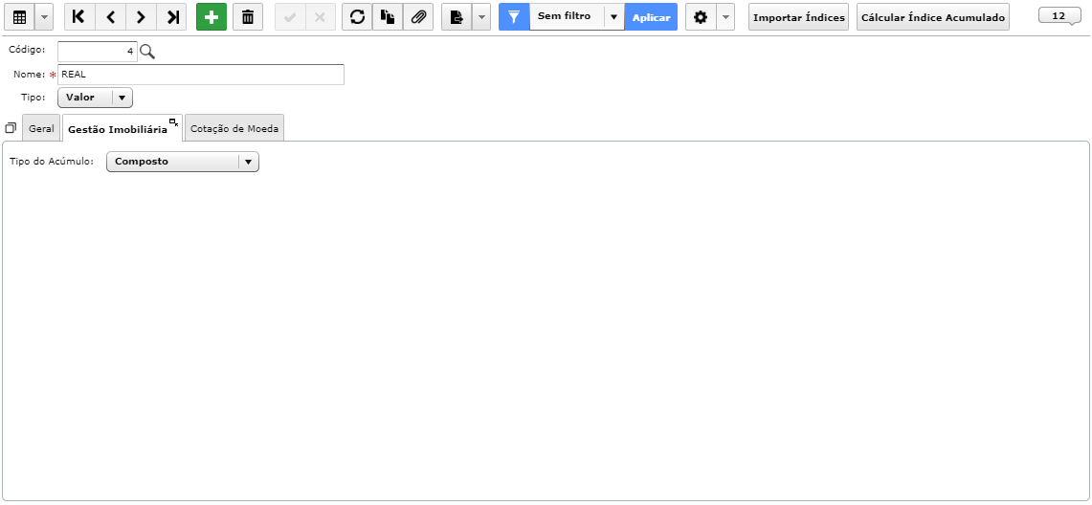Jump to the last record

[171, 17]
